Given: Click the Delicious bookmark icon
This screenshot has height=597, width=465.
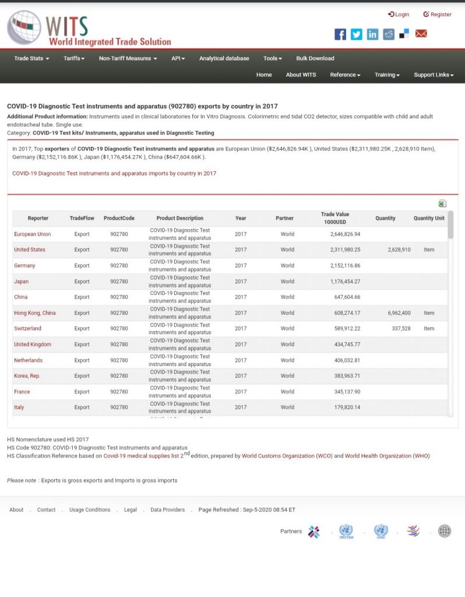Looking at the screenshot, I should [404, 34].
